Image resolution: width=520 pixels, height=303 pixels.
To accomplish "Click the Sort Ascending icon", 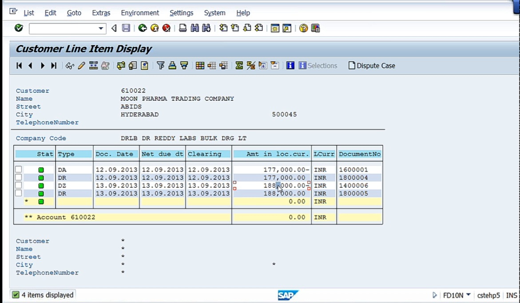I will [172, 66].
